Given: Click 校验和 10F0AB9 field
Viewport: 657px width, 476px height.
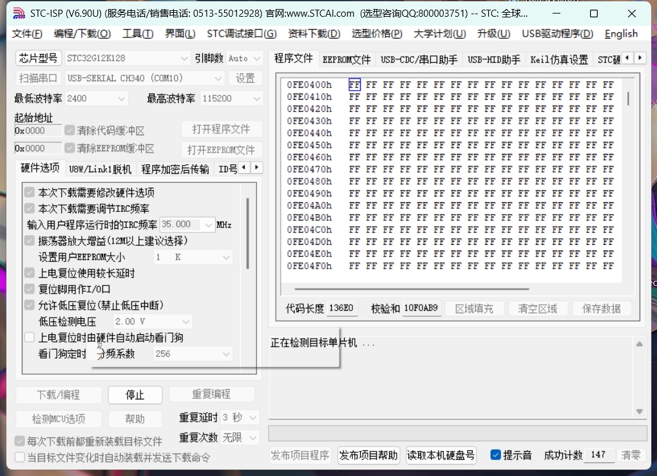Looking at the screenshot, I should point(421,309).
